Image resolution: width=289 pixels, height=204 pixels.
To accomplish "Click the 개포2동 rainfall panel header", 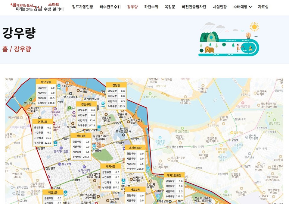I will (136, 189).
